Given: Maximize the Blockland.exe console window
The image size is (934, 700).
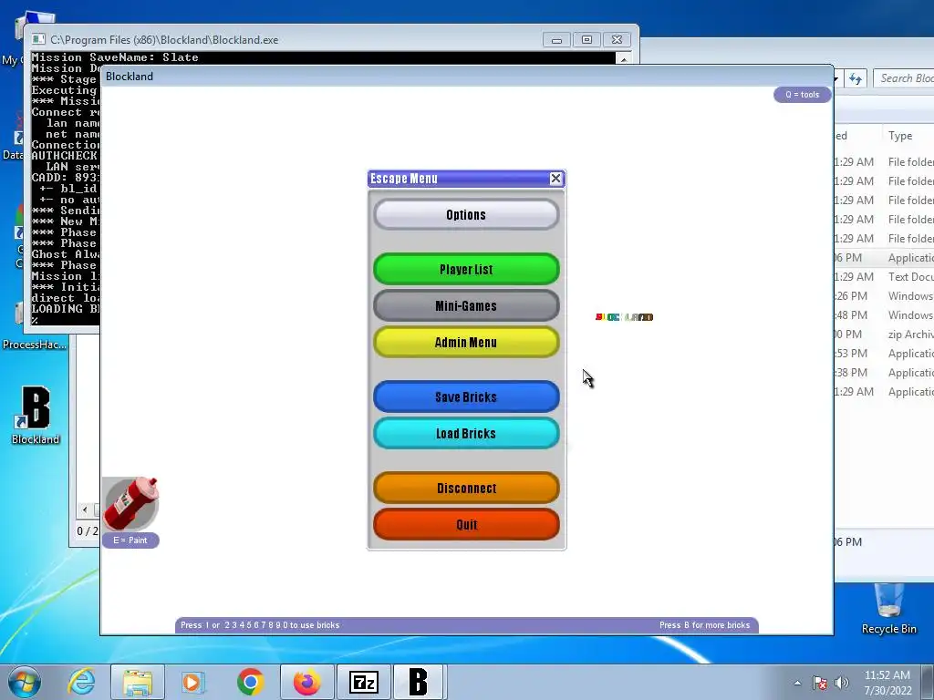Looking at the screenshot, I should click(x=586, y=40).
